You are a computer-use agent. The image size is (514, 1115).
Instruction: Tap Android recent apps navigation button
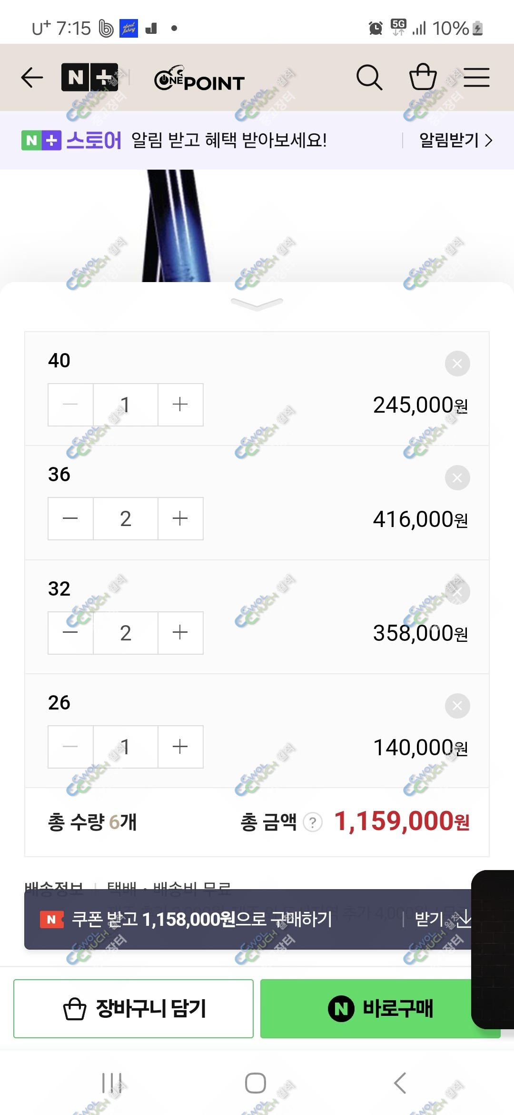(112, 1083)
